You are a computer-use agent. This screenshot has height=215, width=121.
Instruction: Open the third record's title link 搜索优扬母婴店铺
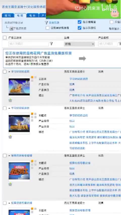(22, 156)
